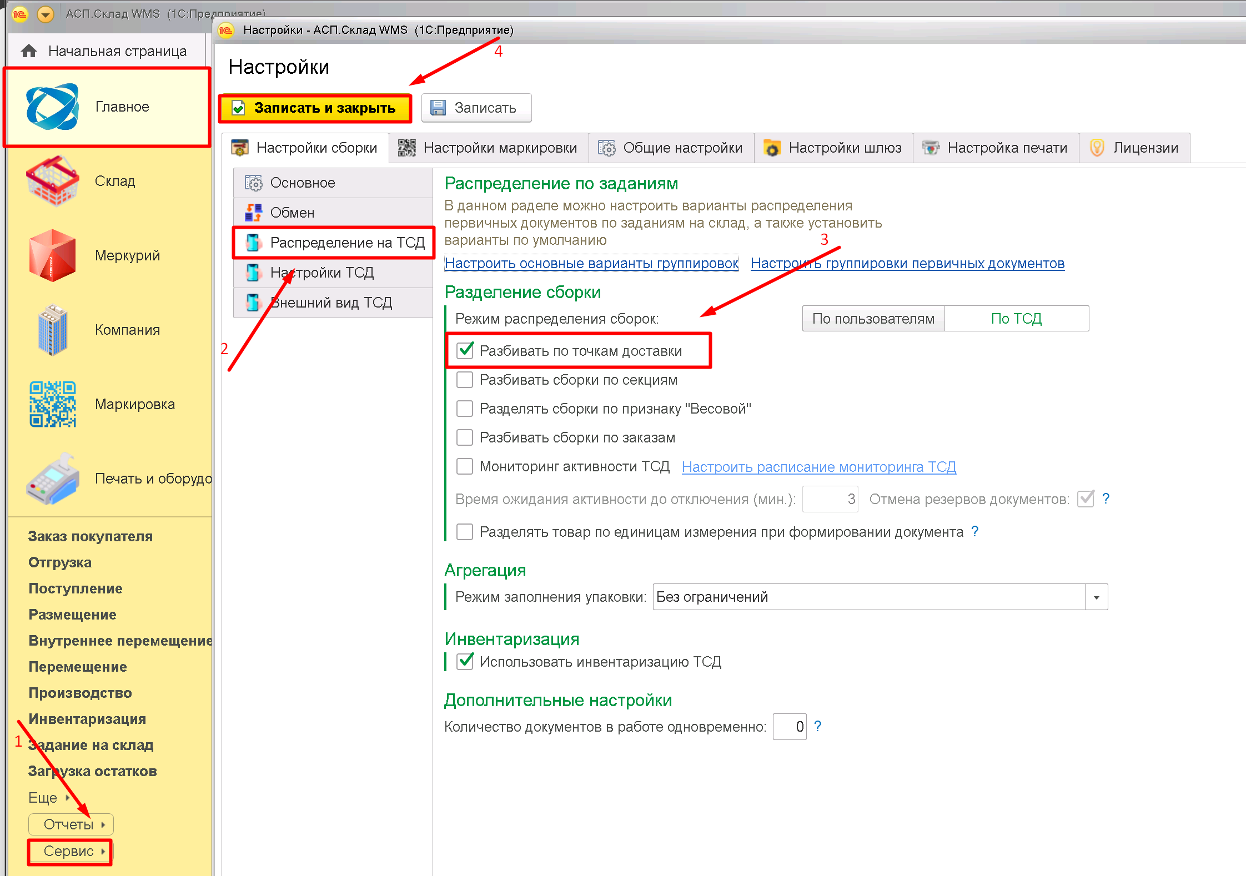Open Поступление in sidebar

[76, 588]
